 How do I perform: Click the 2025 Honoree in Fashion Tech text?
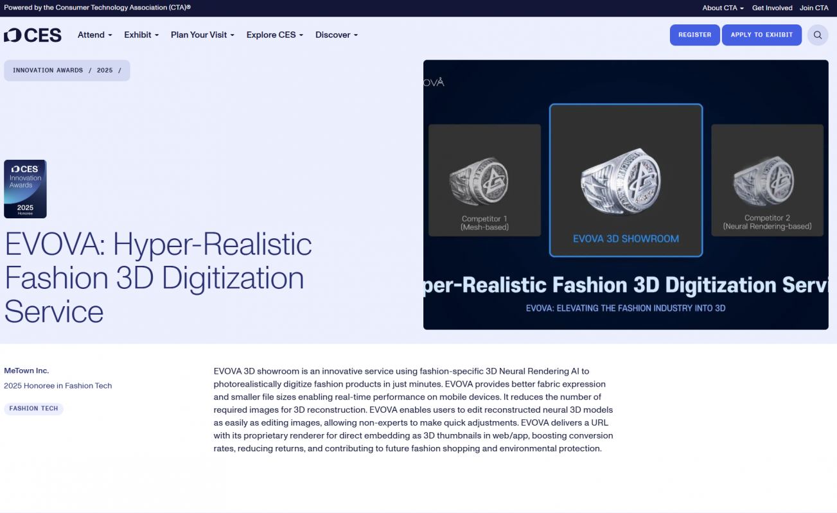tap(58, 386)
